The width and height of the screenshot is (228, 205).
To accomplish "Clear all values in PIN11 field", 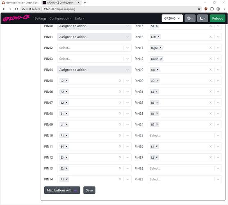I will click(120, 146).
